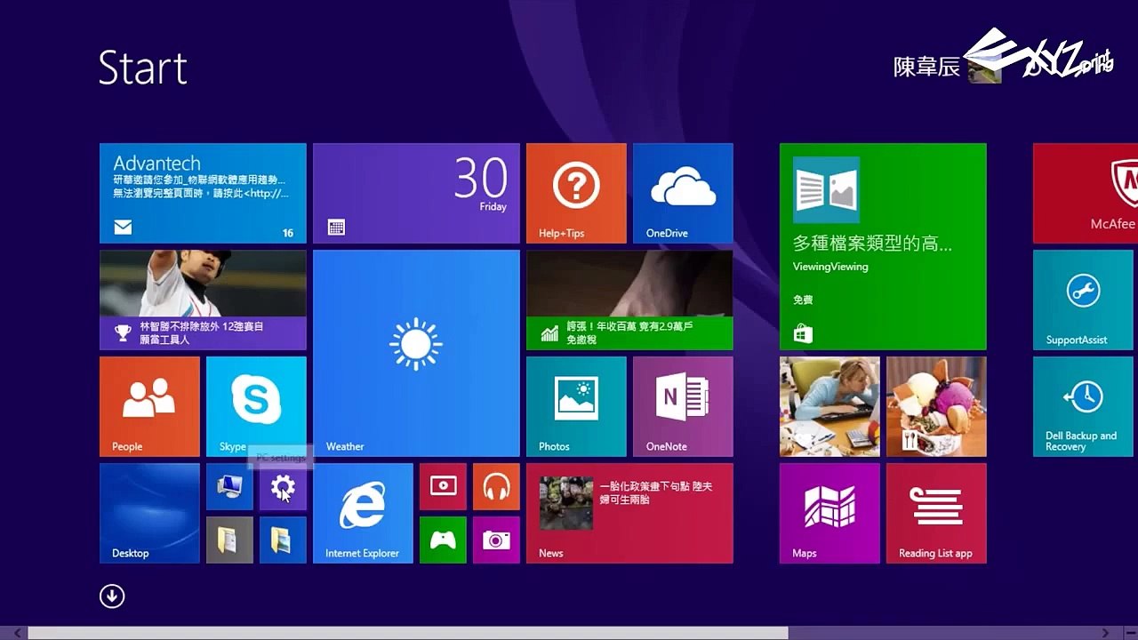Click the horizontal scrollbar thumb
1138x640 pixels.
point(408,633)
